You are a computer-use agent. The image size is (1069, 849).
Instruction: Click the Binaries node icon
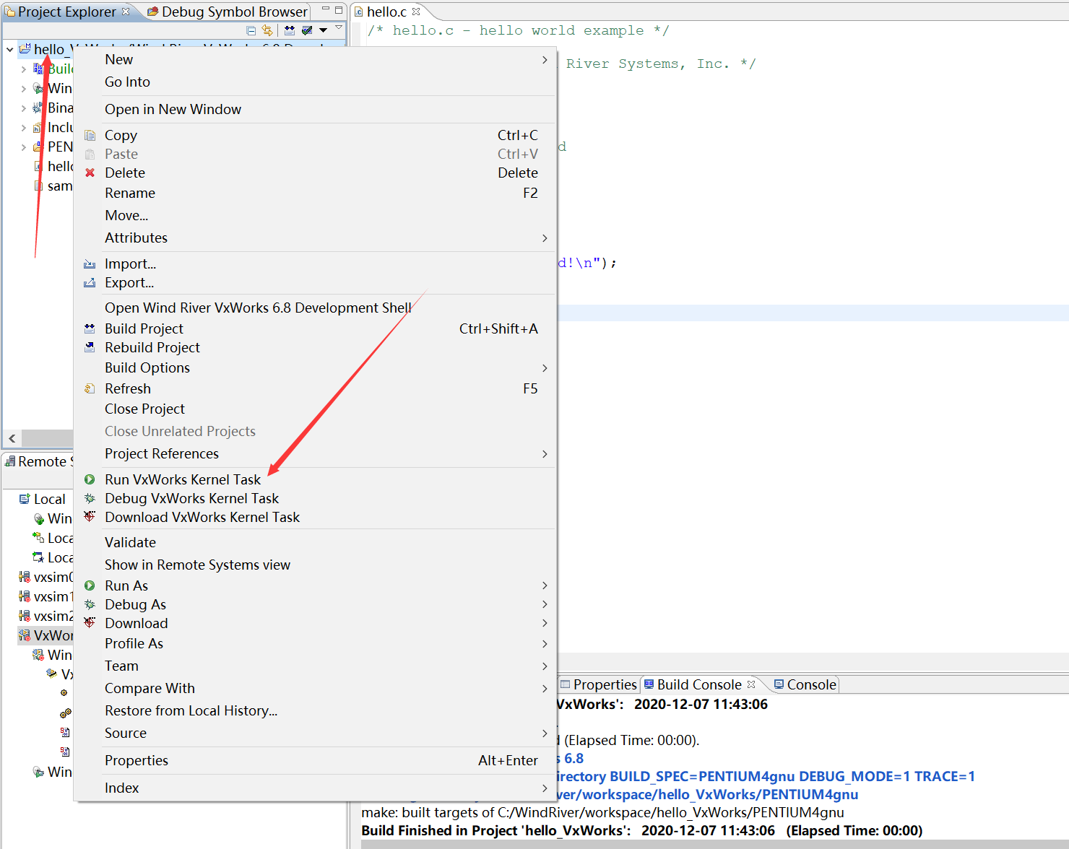[x=39, y=108]
